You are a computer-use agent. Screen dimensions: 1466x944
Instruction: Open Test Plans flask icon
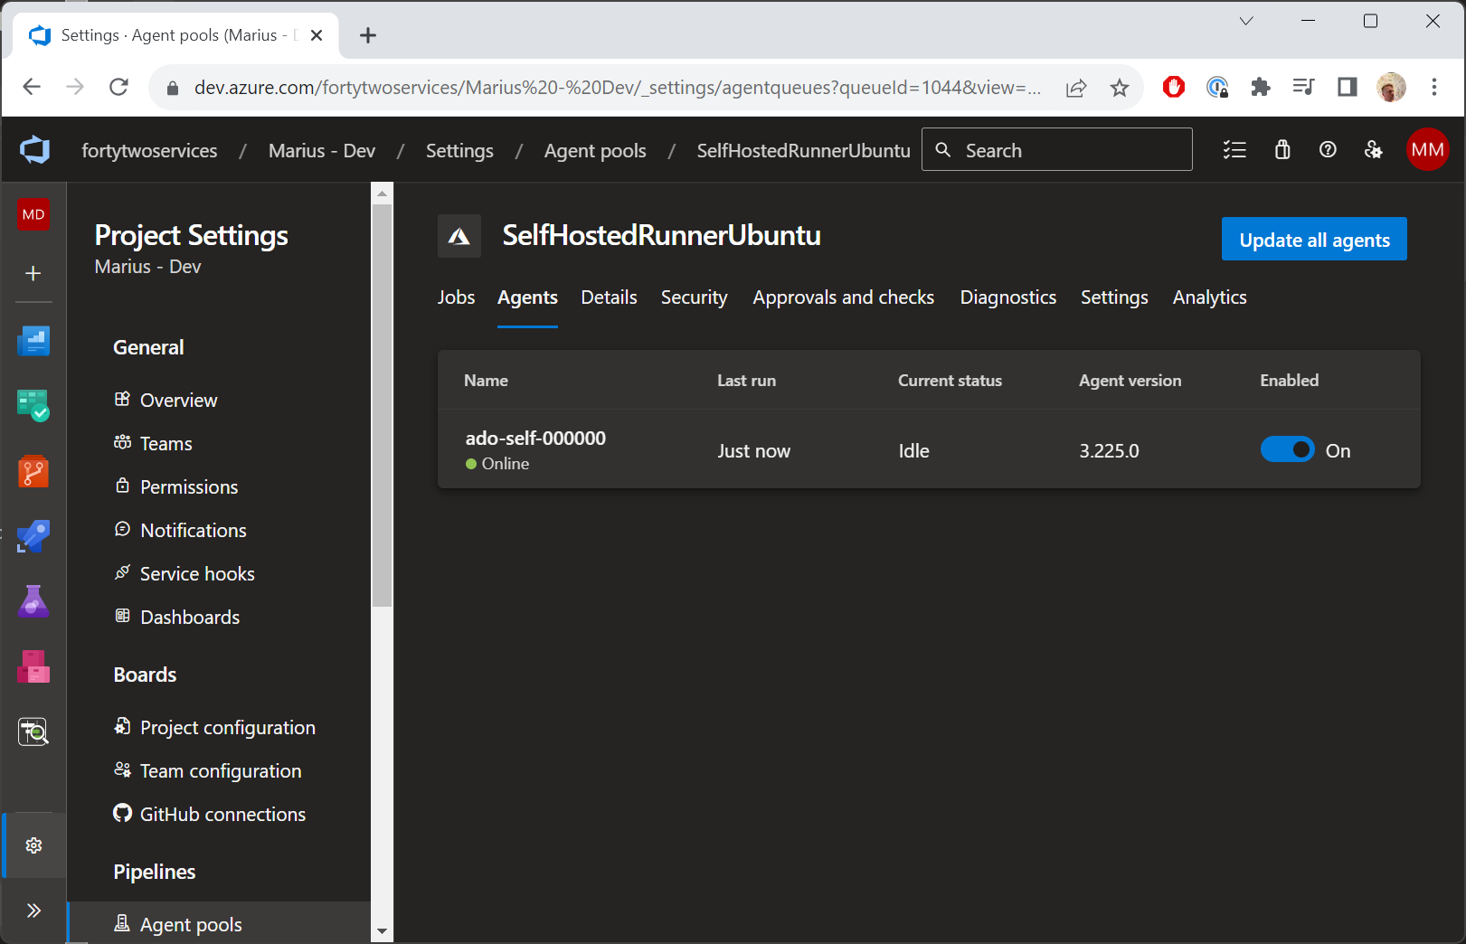[x=33, y=601]
